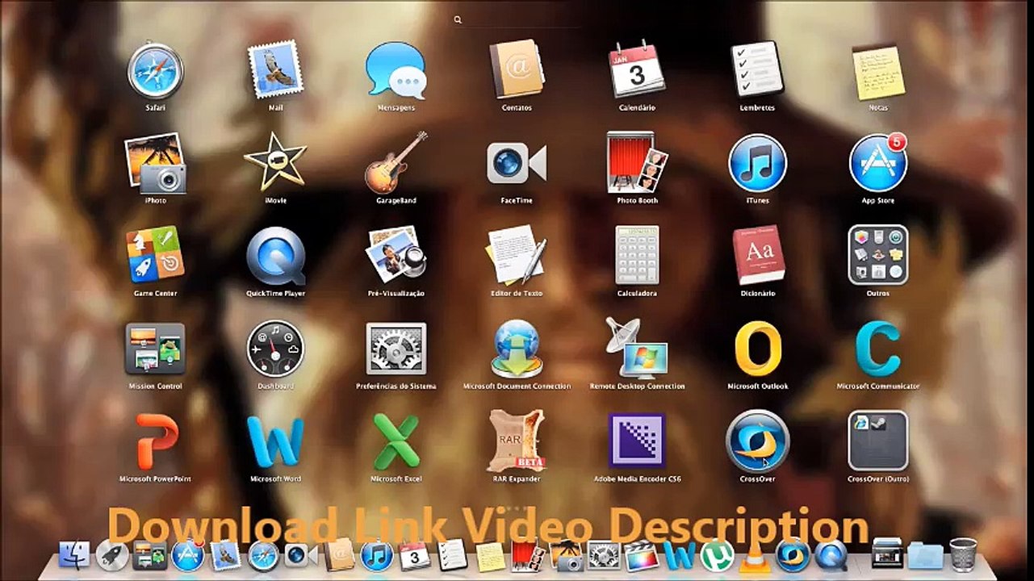Open Microsoft Word from the Launchpad grid
This screenshot has height=581, width=1034.
click(275, 442)
